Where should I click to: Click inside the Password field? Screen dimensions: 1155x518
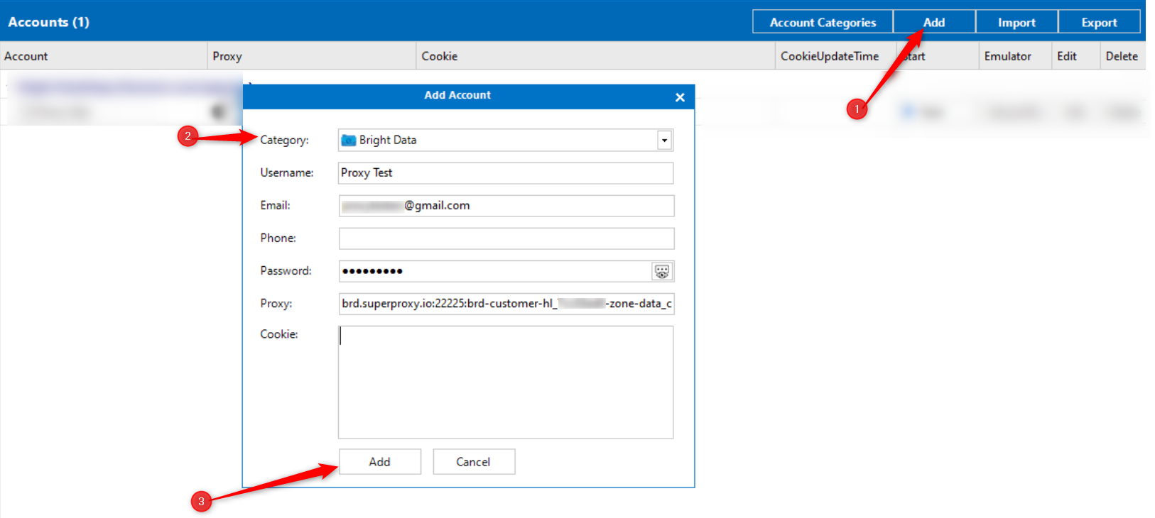pos(494,271)
